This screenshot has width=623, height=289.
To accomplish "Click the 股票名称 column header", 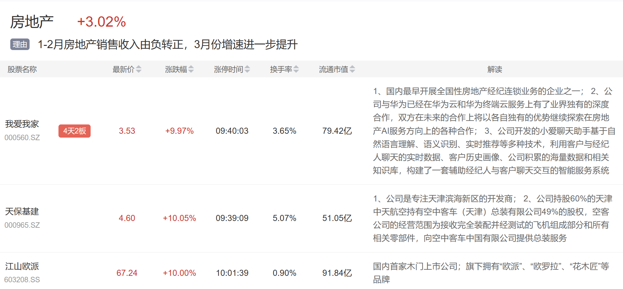I will point(22,69).
